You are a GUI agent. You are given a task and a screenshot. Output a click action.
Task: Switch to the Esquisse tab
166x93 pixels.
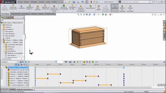click(34, 14)
